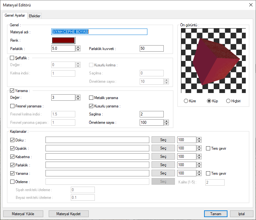This screenshot has width=256, height=220.
Task: Check Ters çevir for Opaklık
Action: coord(208,148)
